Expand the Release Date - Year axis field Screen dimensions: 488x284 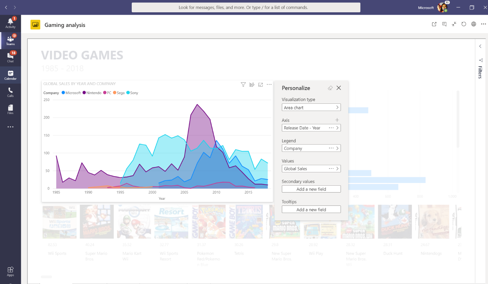tap(338, 128)
